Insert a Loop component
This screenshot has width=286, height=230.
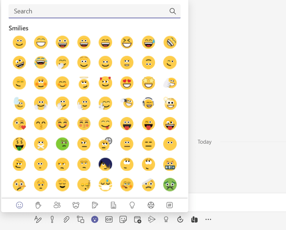81,219
